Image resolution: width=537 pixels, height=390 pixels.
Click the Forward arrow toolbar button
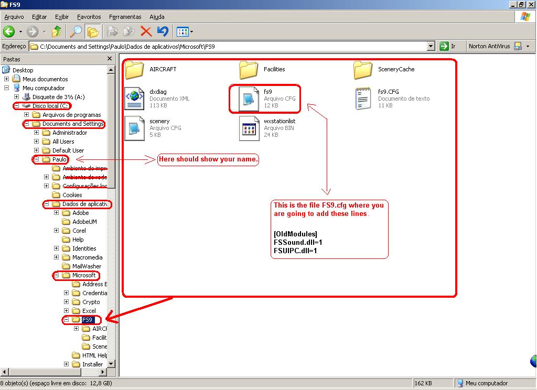[x=33, y=32]
